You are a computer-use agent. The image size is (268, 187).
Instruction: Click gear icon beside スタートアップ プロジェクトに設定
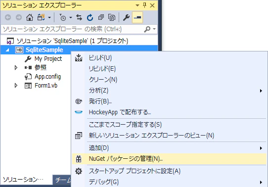click(x=79, y=171)
